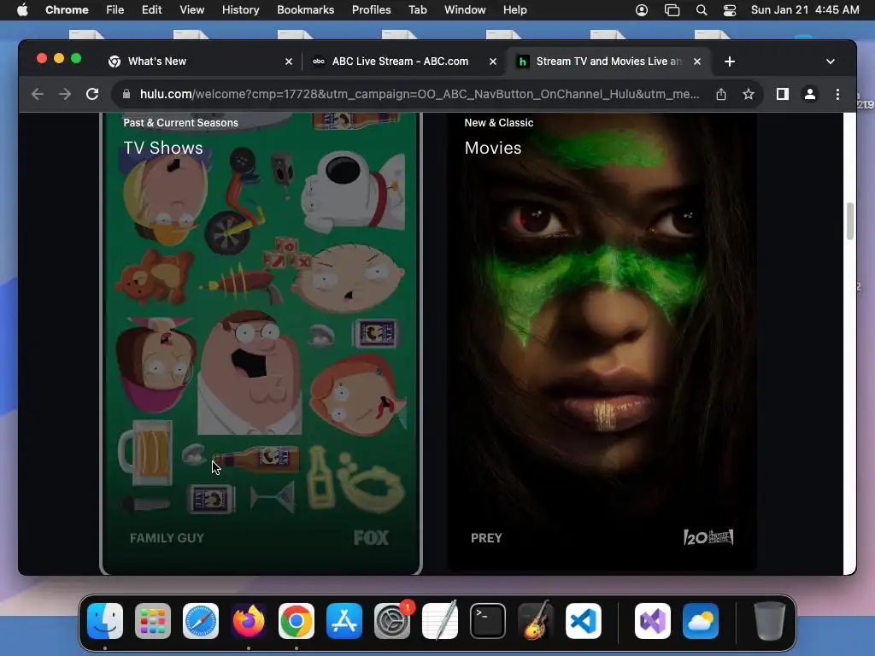Open the Tab menu
This screenshot has width=875, height=656.
[x=417, y=10]
